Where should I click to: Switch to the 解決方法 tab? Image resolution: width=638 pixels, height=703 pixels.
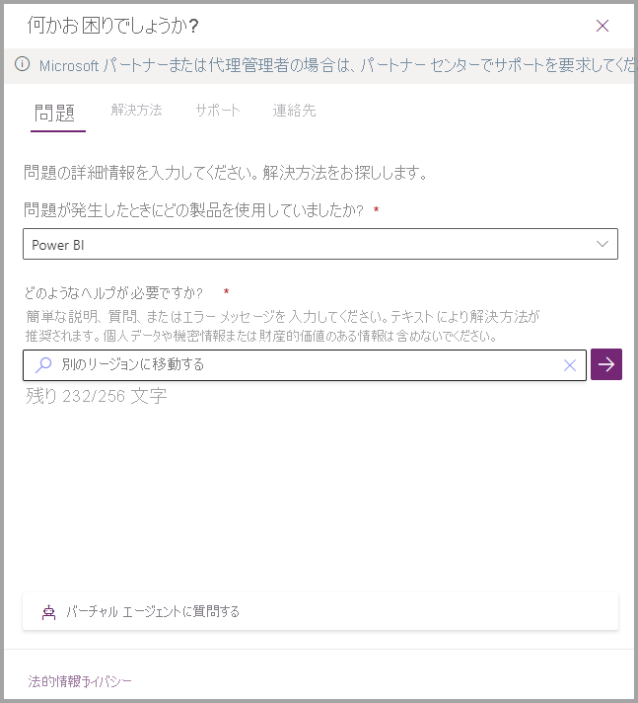coord(136,111)
